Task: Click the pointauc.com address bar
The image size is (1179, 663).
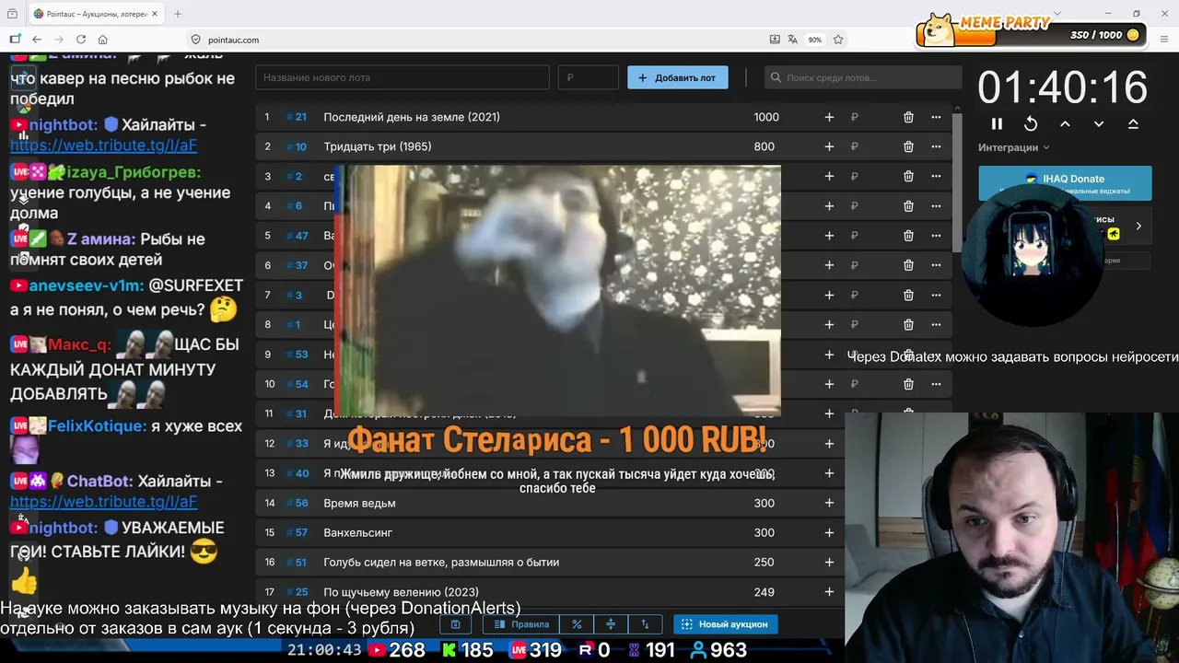Action: tap(479, 40)
